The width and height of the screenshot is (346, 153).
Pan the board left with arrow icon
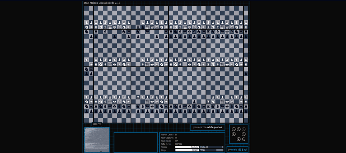coord(234,134)
